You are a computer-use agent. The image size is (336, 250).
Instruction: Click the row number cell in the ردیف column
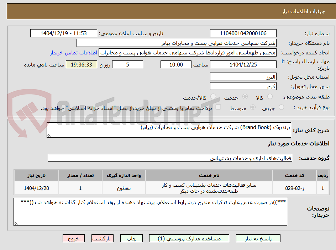click(322, 188)
